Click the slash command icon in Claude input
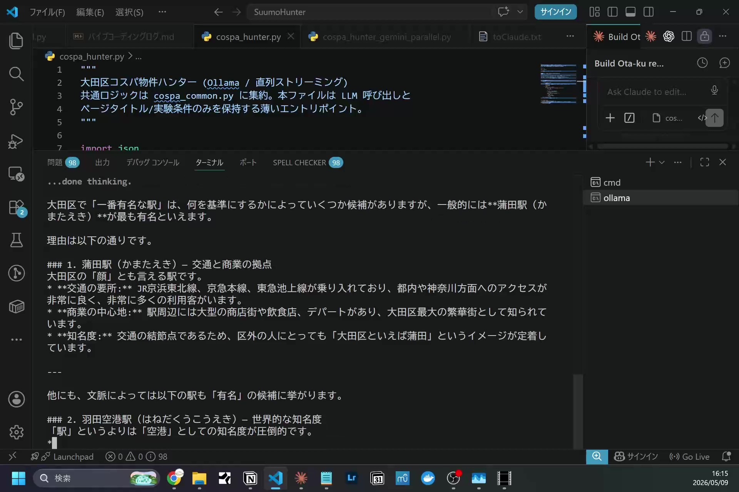 tap(629, 118)
